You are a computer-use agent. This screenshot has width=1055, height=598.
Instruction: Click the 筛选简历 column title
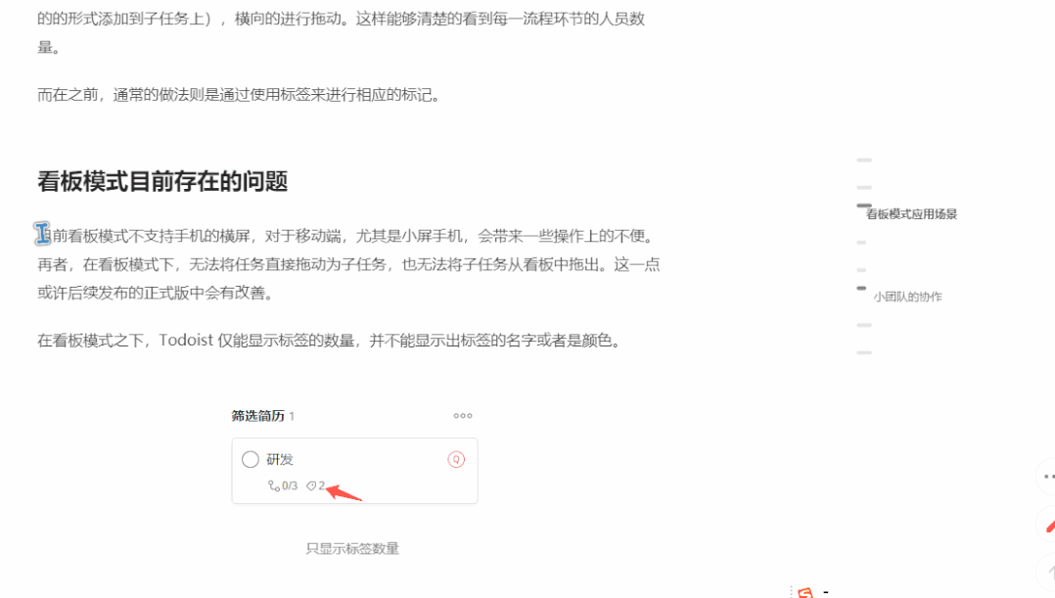[257, 416]
